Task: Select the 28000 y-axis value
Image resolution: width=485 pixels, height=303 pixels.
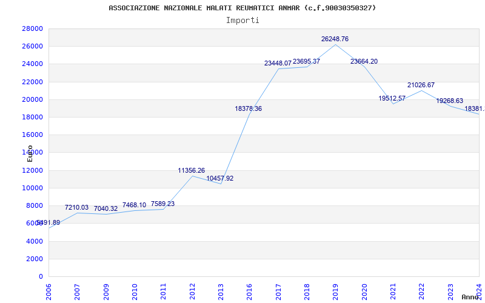Action: pyautogui.click(x=33, y=28)
